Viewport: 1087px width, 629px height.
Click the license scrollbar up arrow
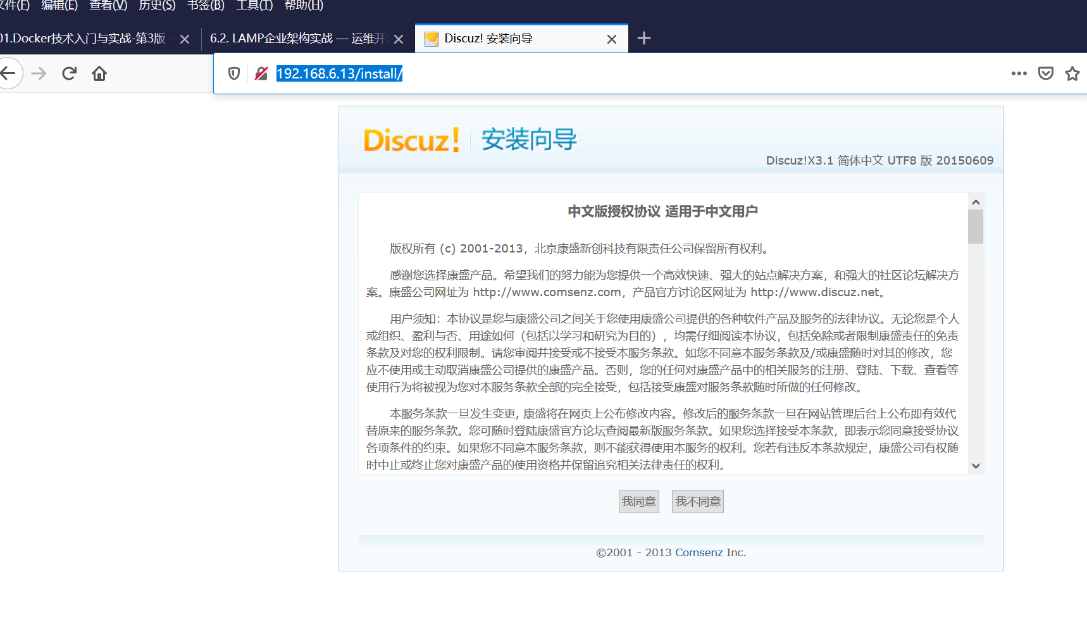976,202
